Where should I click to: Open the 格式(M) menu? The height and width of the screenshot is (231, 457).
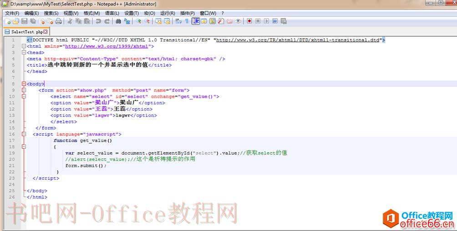click(x=91, y=13)
